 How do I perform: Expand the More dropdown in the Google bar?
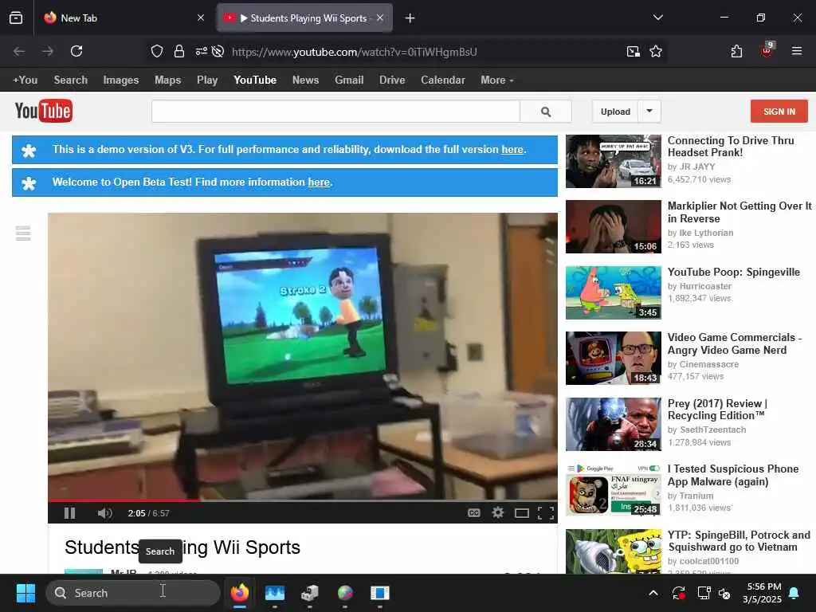[x=497, y=80]
